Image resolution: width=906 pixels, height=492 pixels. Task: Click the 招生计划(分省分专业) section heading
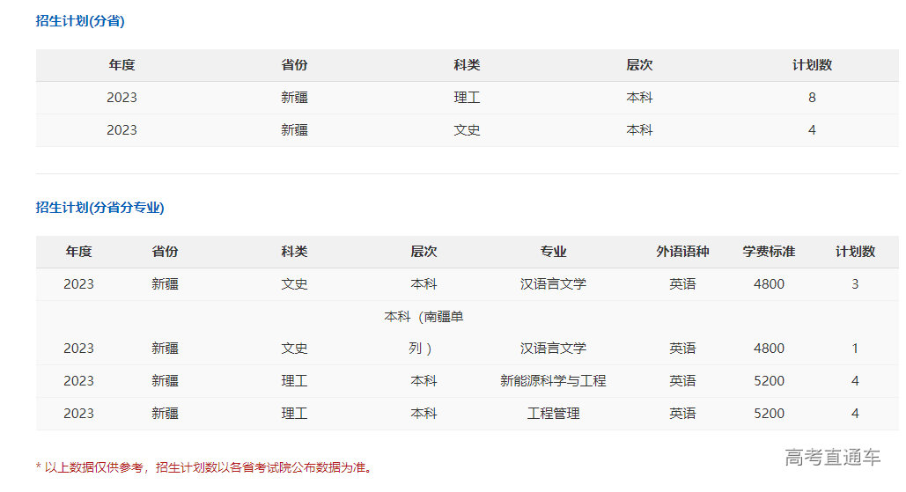[99, 208]
